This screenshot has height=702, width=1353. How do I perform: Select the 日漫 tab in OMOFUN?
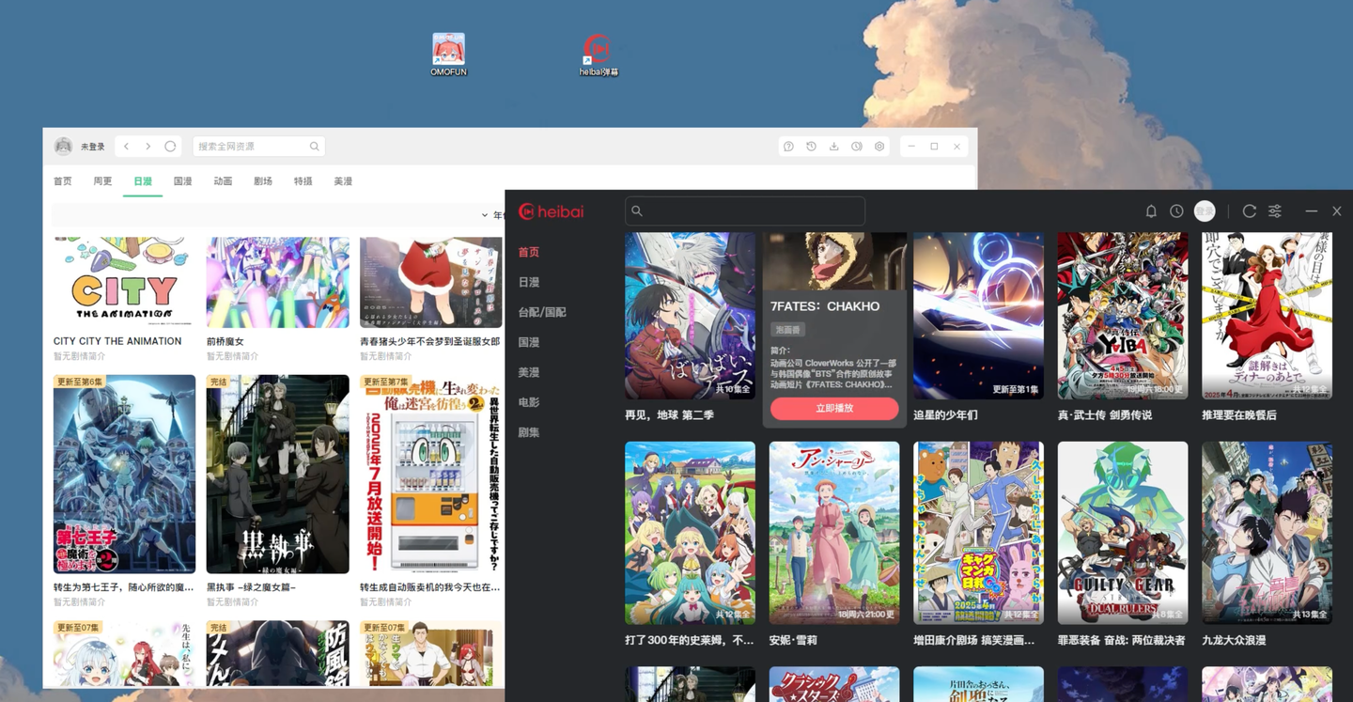[x=143, y=181]
